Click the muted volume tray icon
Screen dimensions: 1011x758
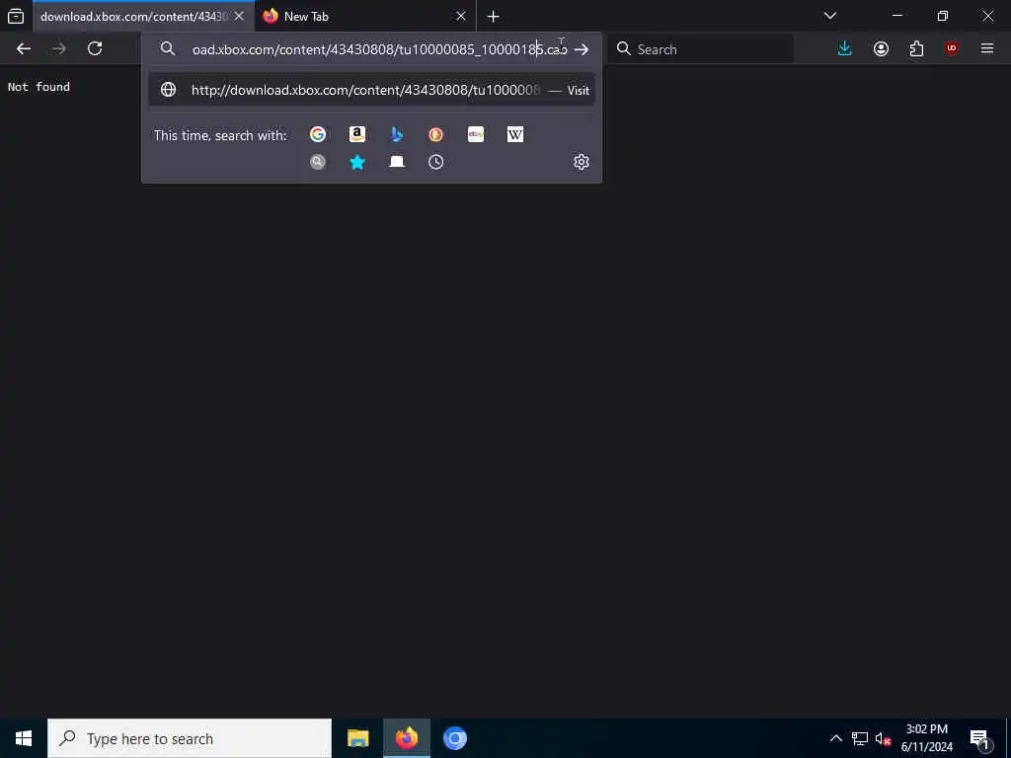(882, 738)
